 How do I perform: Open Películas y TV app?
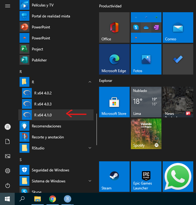point(56,5)
